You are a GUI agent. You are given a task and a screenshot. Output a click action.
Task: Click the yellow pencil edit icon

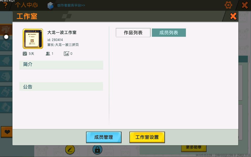(70, 149)
